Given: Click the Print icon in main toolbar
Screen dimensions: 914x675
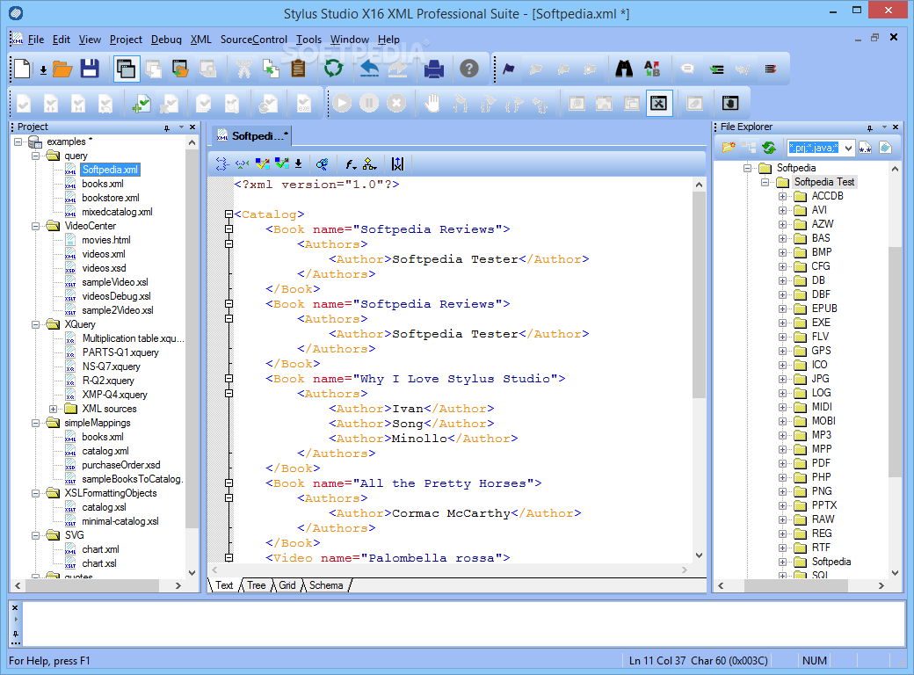Looking at the screenshot, I should (433, 69).
